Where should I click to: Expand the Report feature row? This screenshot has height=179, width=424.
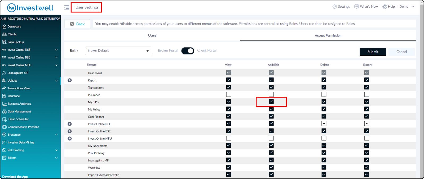[x=70, y=80]
